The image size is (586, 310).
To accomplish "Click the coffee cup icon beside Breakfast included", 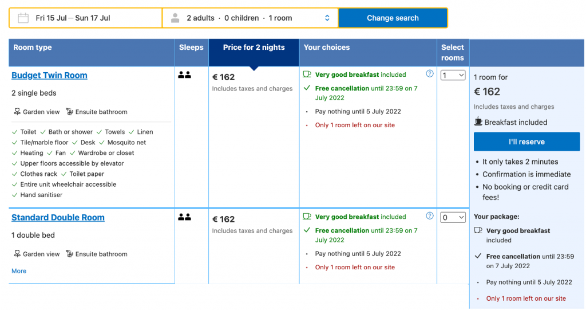I will click(x=478, y=121).
